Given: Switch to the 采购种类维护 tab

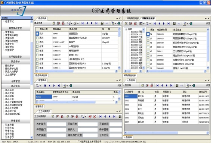Looking at the screenshot, I should pyautogui.click(x=133, y=18).
